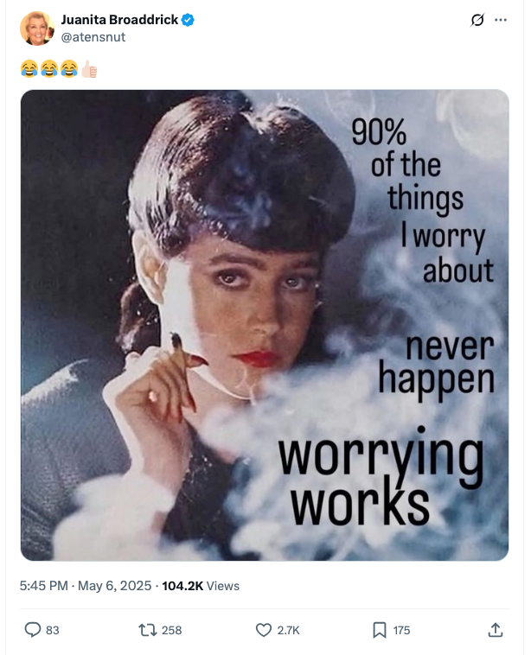This screenshot has width=531, height=655.
Task: Like the post with the heart icon
Action: click(264, 630)
